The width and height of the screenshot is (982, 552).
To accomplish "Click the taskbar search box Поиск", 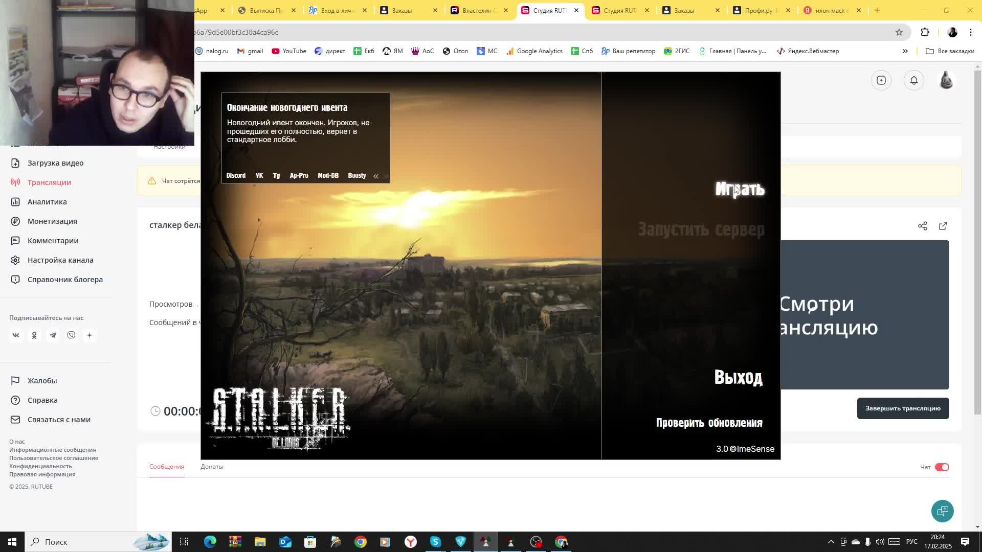I will (97, 542).
